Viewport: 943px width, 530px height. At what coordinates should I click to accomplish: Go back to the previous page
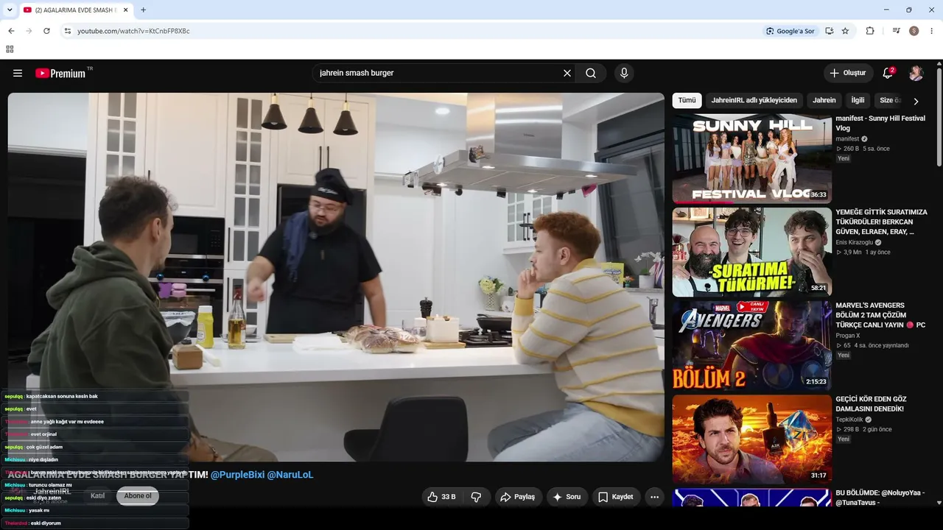coord(11,31)
